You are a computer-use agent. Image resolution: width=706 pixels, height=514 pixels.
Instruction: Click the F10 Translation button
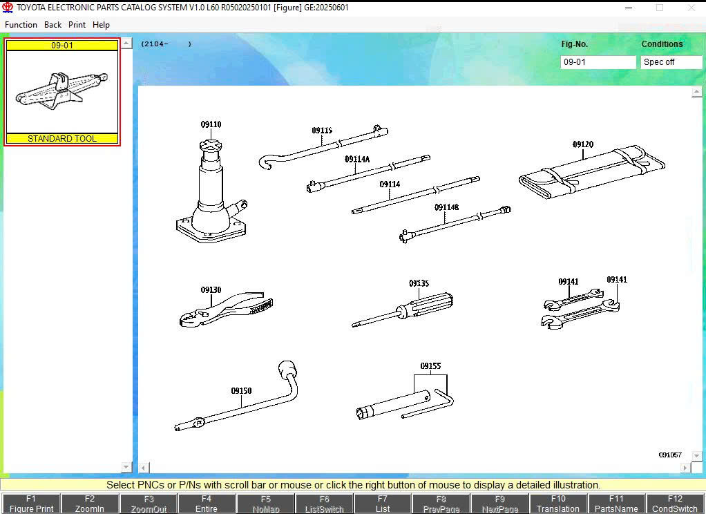(558, 504)
